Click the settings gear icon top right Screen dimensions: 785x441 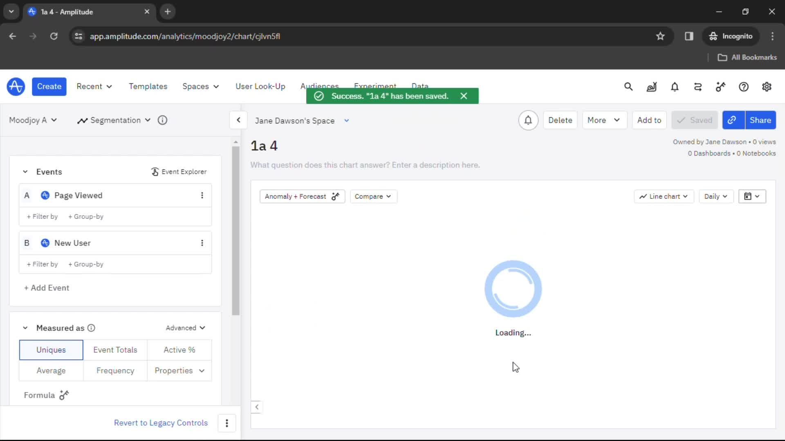pyautogui.click(x=766, y=87)
